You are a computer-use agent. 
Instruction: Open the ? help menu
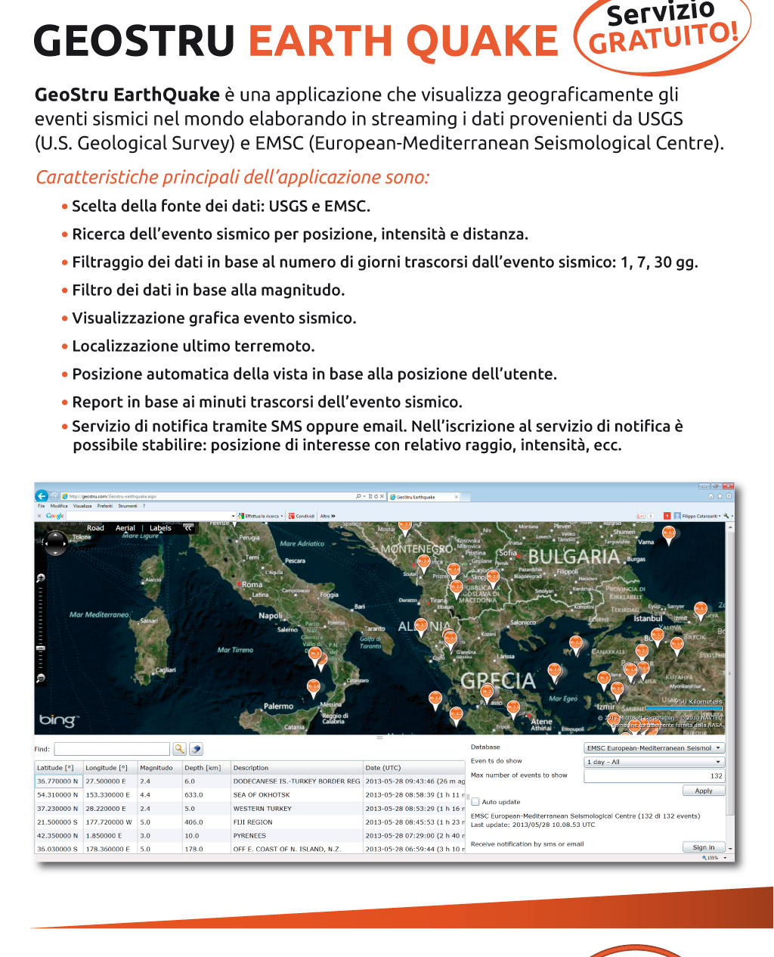(144, 506)
